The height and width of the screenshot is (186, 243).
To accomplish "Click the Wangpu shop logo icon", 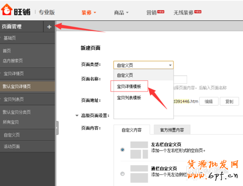I will [7, 10].
